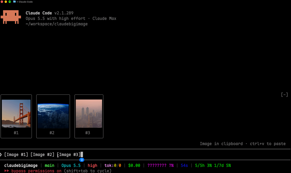Click the #3 caption under the skyline image
The width and height of the screenshot is (291, 173).
click(88, 133)
